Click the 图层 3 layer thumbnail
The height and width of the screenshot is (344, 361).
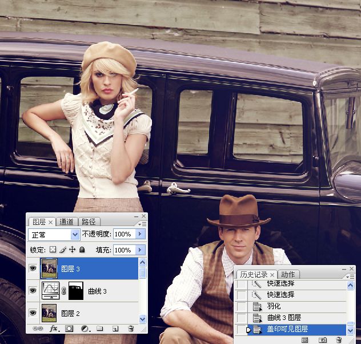[x=49, y=268]
